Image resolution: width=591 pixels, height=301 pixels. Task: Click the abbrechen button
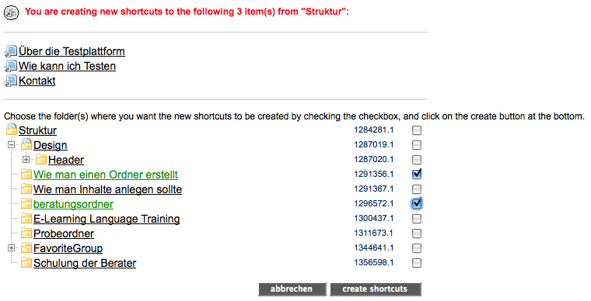tap(292, 289)
